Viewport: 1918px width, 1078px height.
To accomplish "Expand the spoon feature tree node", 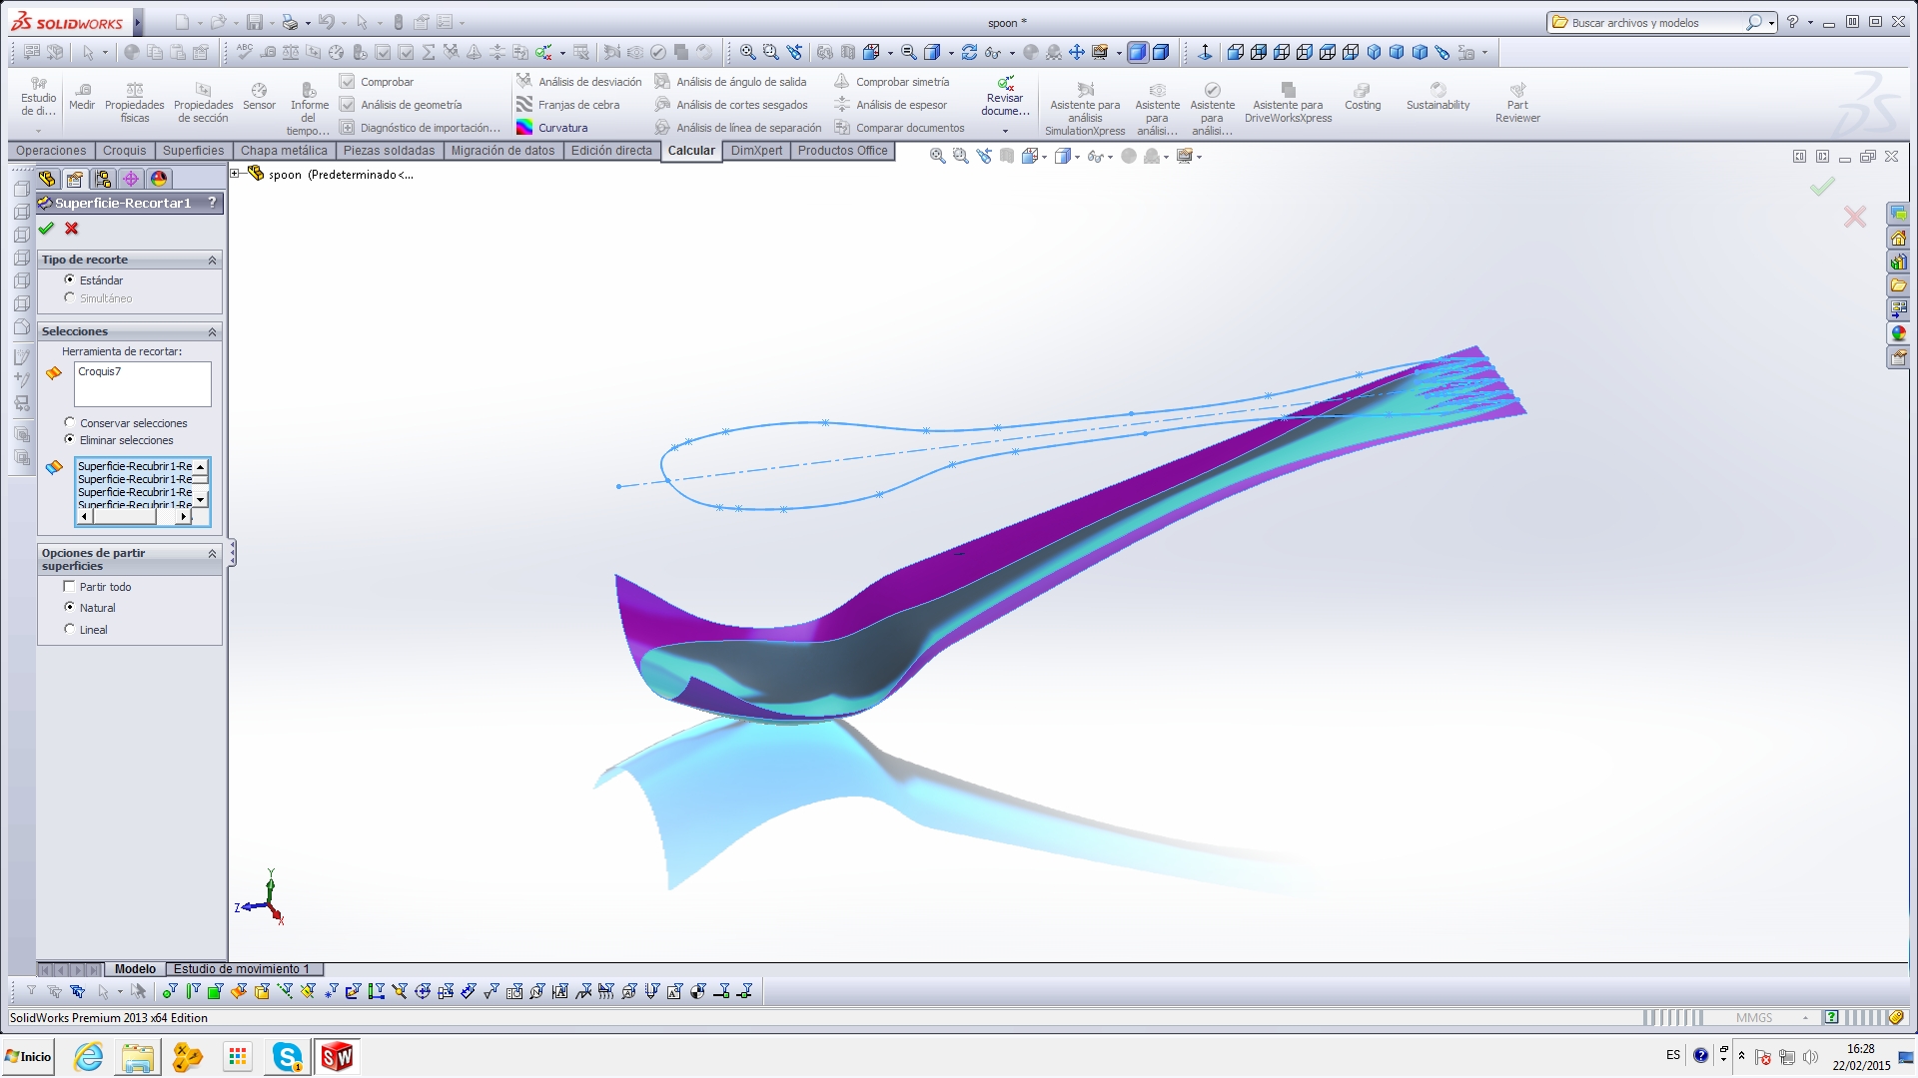I will click(235, 174).
